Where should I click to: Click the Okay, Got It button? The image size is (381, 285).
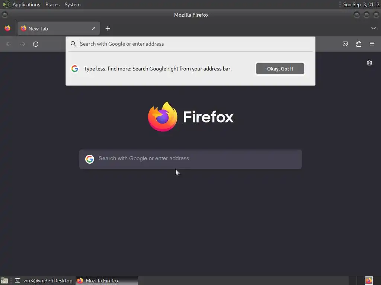coord(280,69)
